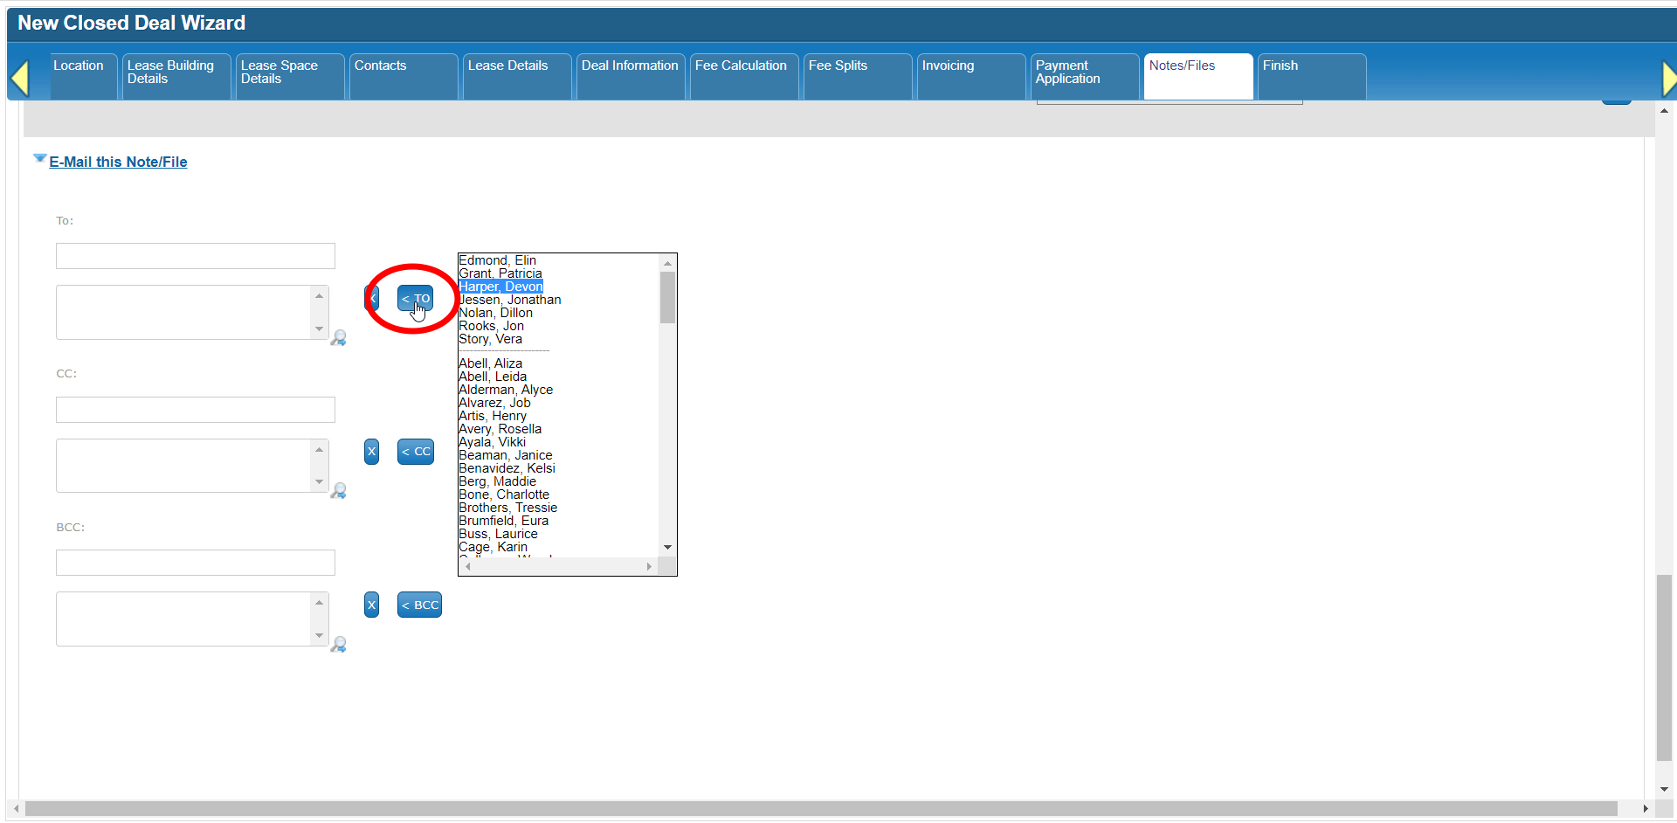This screenshot has height=823, width=1677.
Task: Add selected contact using the < CC button
Action: click(x=416, y=452)
